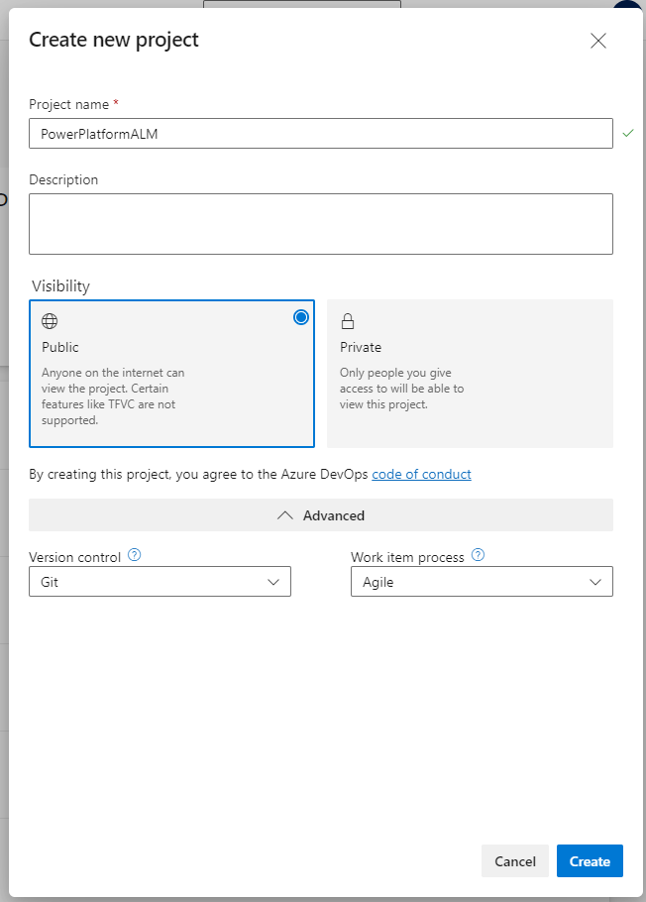Click the down arrow in Git field

point(274,582)
